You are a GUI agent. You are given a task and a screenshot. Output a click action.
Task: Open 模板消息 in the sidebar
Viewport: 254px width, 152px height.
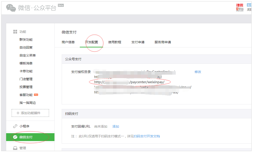tap(26, 63)
